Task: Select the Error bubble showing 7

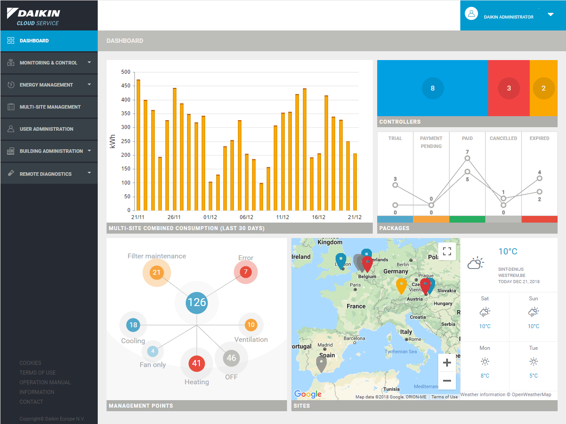Action: [246, 272]
